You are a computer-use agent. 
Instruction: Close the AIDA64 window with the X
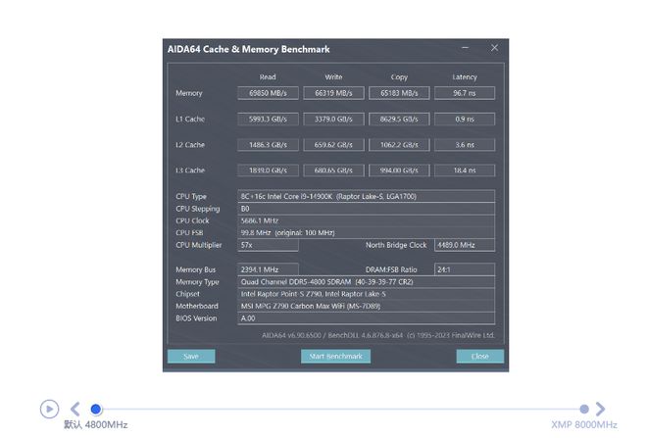tap(494, 48)
